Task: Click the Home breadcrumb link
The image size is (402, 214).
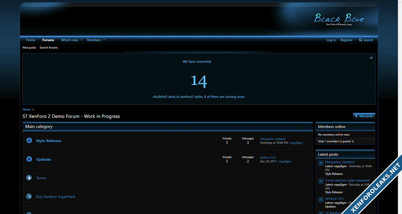Action: point(26,109)
